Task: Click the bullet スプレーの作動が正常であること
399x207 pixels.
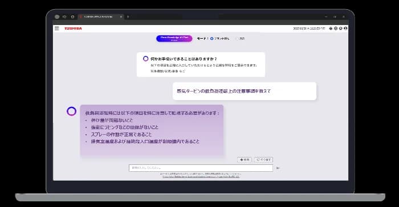Action: pyautogui.click(x=121, y=134)
